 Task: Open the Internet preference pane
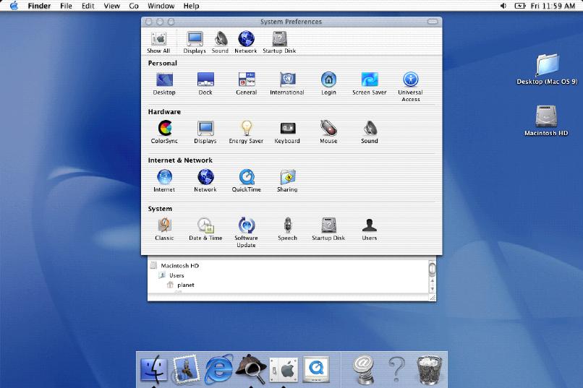point(164,181)
